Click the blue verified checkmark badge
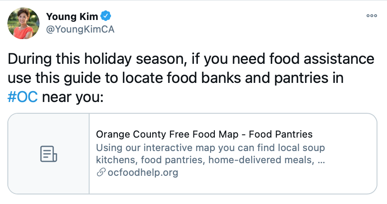This screenshot has width=387, height=204. coord(106,16)
